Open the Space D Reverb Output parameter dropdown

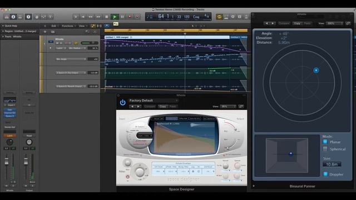point(71,87)
